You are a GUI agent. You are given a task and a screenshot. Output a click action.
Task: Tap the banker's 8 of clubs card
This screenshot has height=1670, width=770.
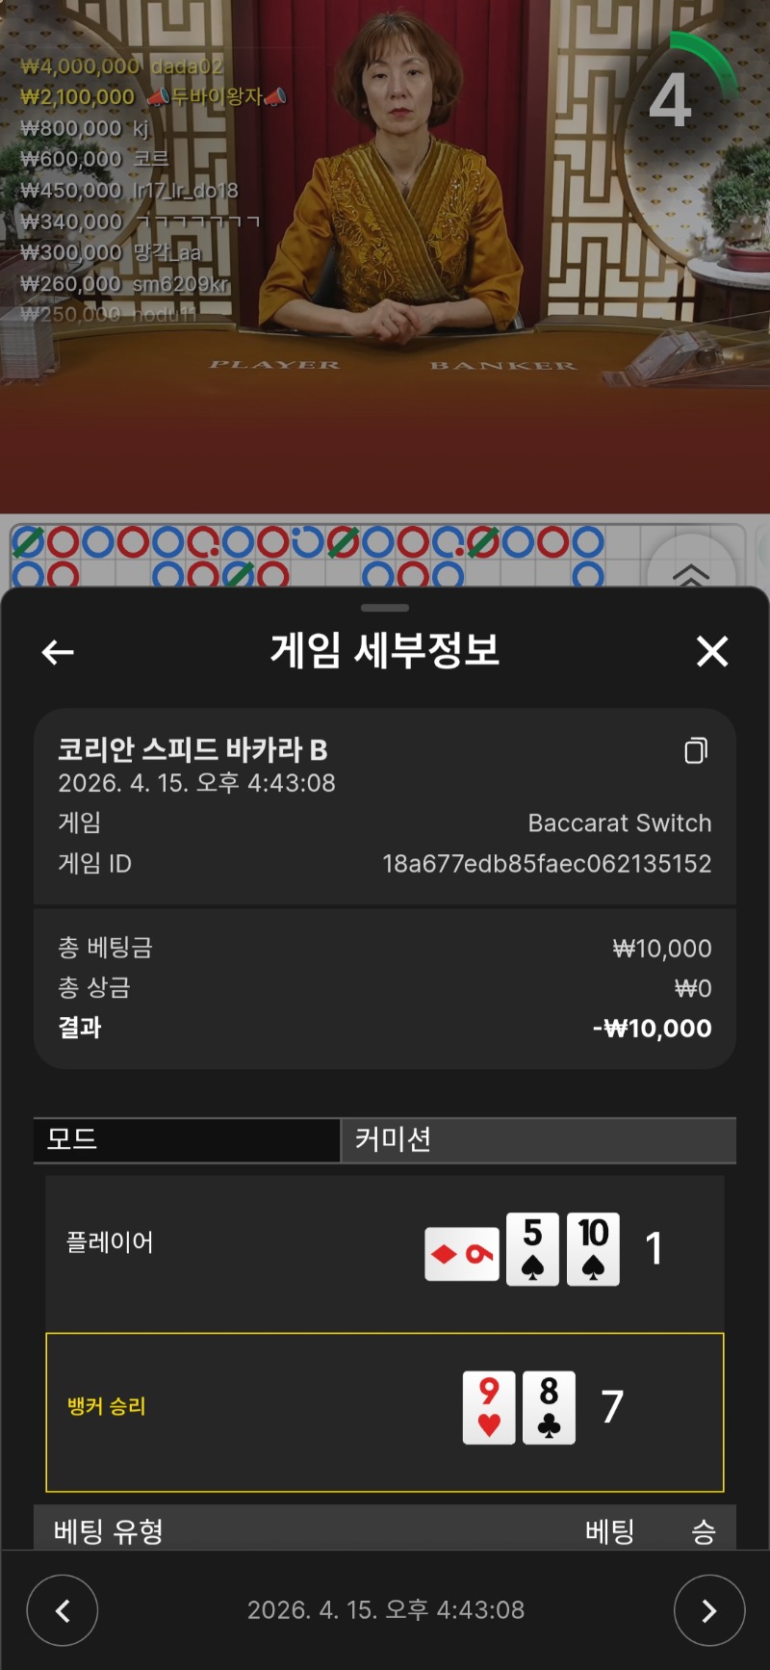tap(549, 1407)
